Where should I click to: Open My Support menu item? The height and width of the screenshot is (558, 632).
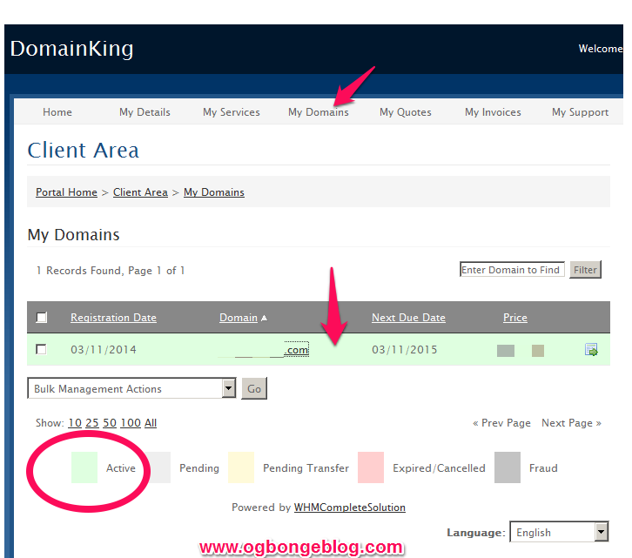pos(580,112)
